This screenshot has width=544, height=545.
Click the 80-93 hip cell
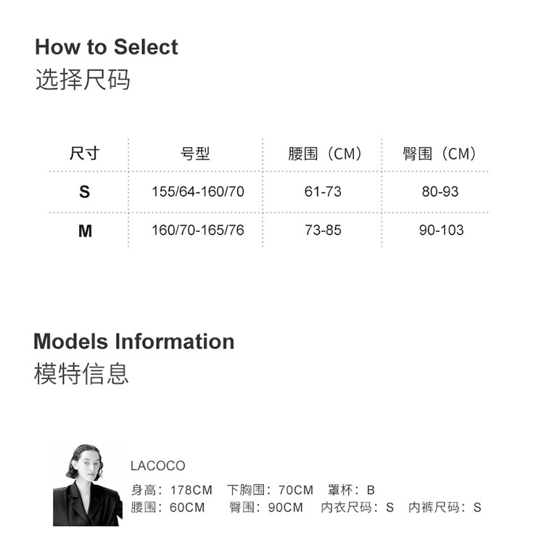(x=440, y=191)
